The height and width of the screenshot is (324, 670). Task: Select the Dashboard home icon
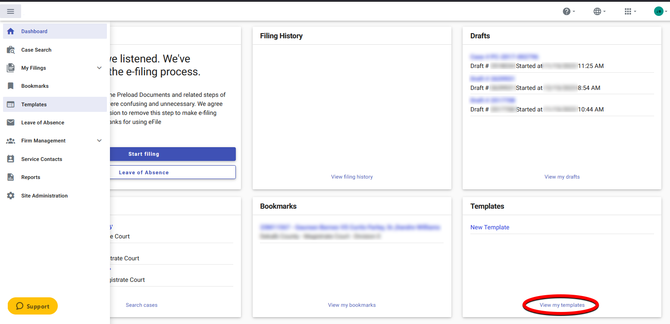pos(10,31)
